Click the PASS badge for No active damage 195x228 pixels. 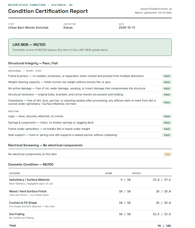click(x=167, y=88)
